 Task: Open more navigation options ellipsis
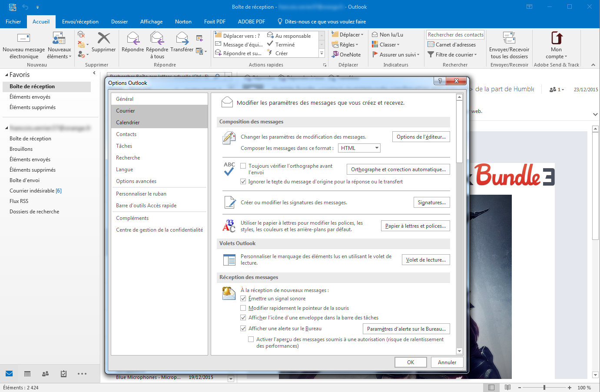coord(82,374)
